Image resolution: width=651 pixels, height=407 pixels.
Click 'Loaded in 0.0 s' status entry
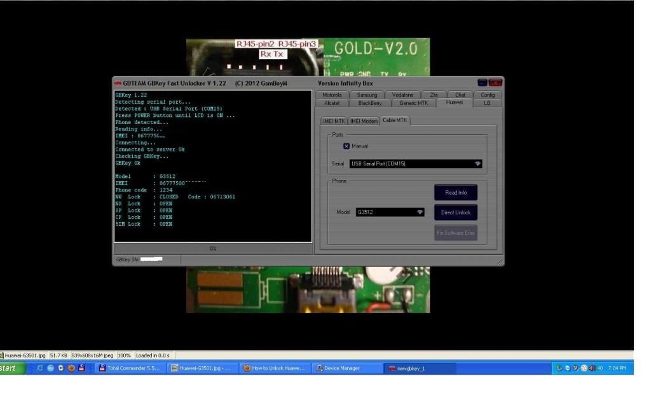click(x=153, y=355)
